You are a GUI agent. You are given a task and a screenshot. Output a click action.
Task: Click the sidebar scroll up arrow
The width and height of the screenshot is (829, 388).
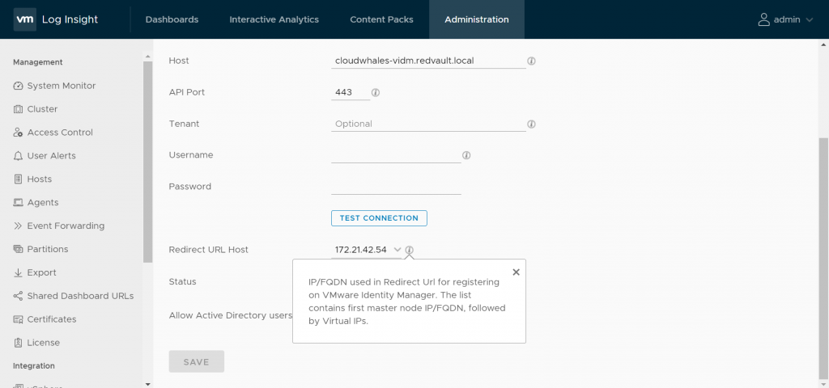pyautogui.click(x=147, y=55)
